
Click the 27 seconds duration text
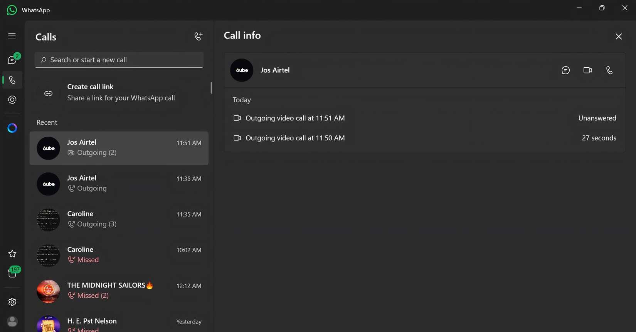pyautogui.click(x=599, y=138)
